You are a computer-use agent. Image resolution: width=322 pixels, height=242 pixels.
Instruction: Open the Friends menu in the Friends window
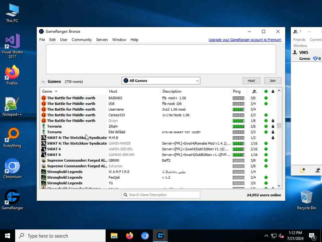coord(299,39)
